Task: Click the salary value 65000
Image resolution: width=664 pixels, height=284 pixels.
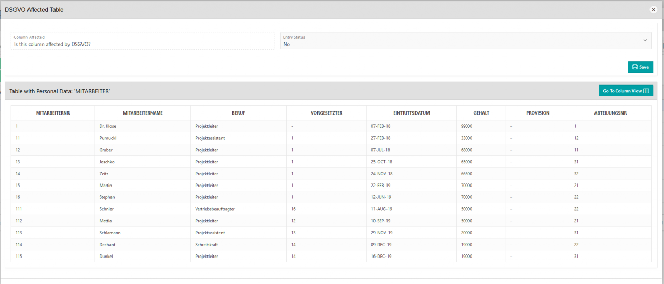Action: [x=466, y=162]
